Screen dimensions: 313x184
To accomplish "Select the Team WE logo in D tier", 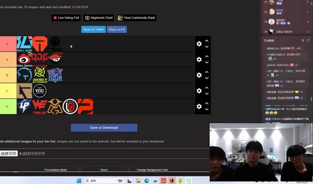I will click(x=39, y=107).
